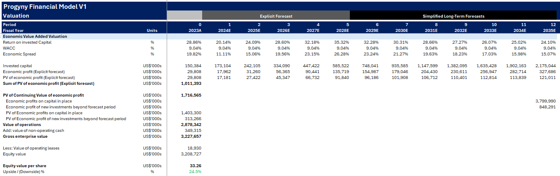Select the 135,719 economic profit cell
This screenshot has width=560, height=176.
pyautogui.click(x=341, y=72)
